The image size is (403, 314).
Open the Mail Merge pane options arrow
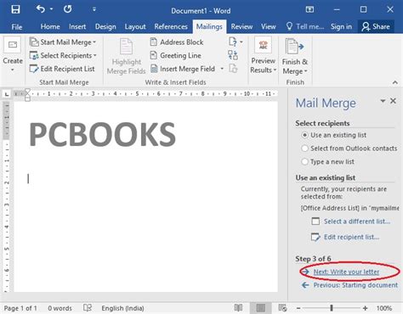coord(383,101)
